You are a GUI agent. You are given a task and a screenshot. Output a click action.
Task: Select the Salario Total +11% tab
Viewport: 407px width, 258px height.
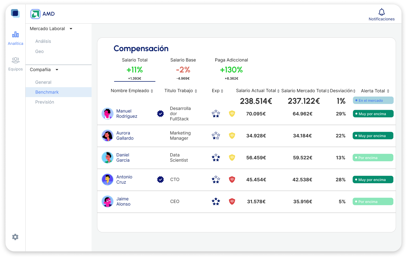(135, 70)
